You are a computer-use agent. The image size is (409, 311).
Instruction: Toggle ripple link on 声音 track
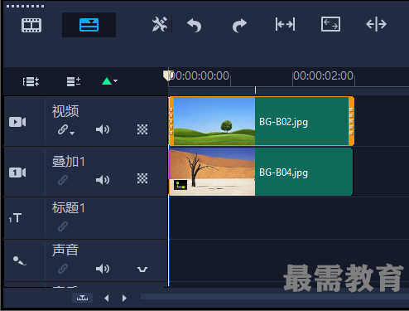(63, 269)
